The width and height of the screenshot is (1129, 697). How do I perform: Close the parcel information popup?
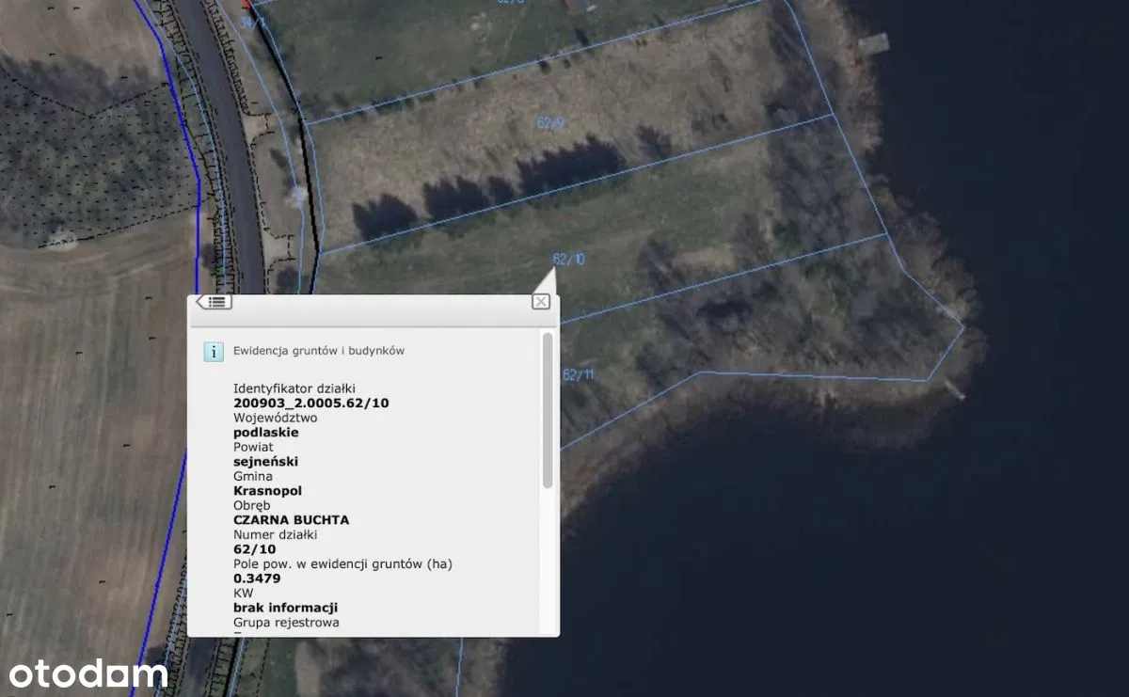point(540,302)
